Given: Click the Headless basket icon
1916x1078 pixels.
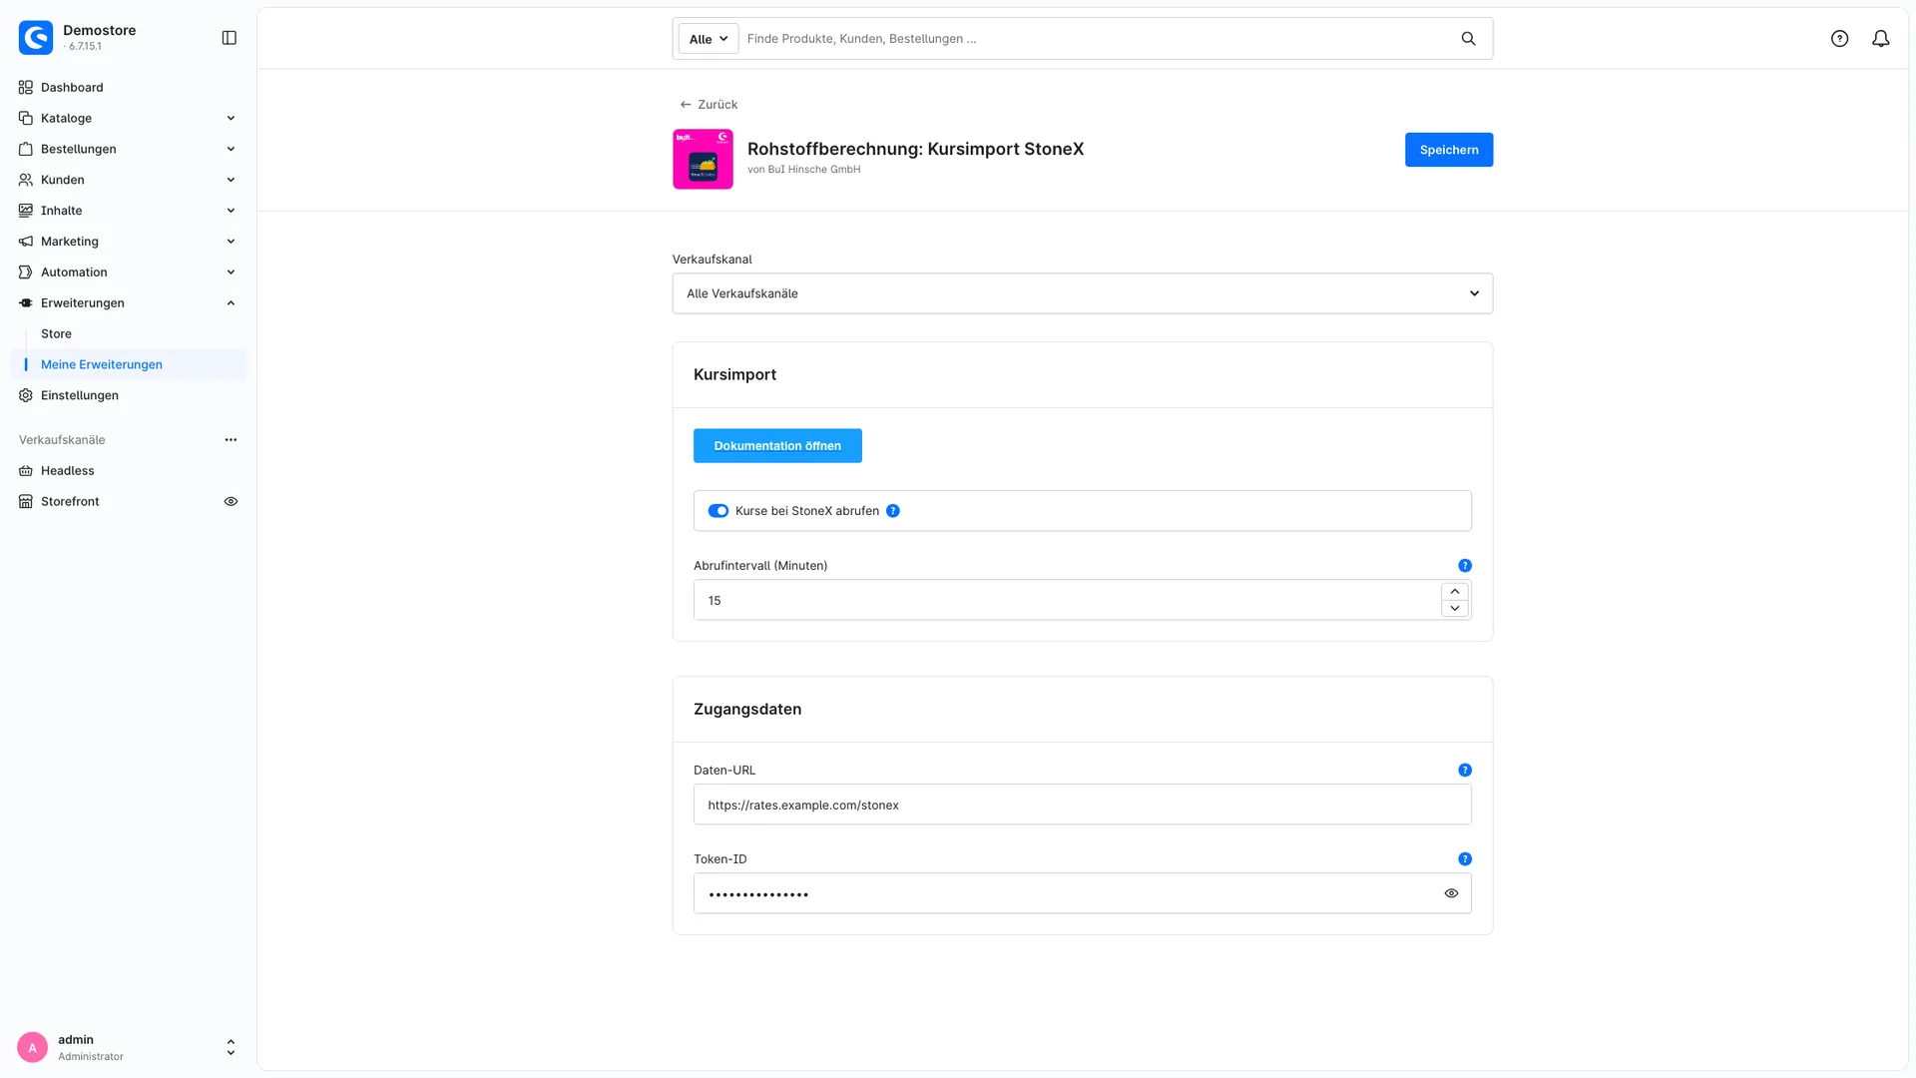Looking at the screenshot, I should point(26,471).
